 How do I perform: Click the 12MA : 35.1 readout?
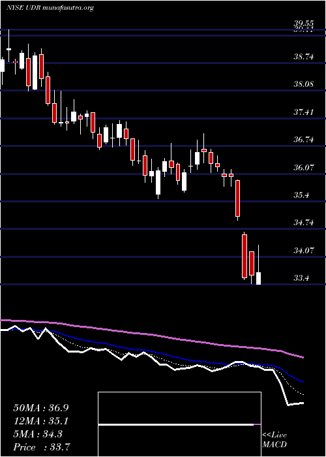click(40, 421)
